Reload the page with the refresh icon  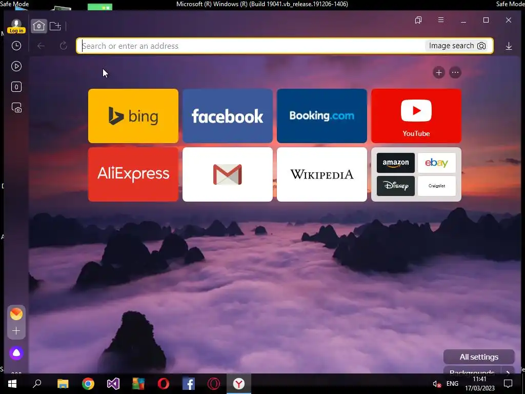tap(63, 46)
